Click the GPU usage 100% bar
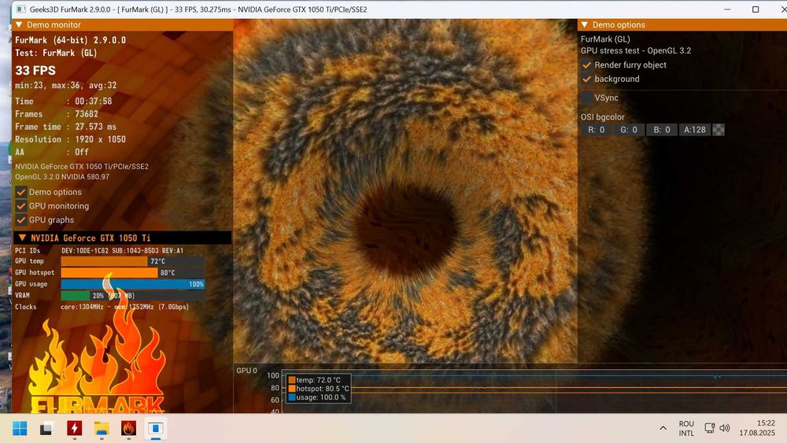Viewport: 787px width, 443px height. (132, 285)
